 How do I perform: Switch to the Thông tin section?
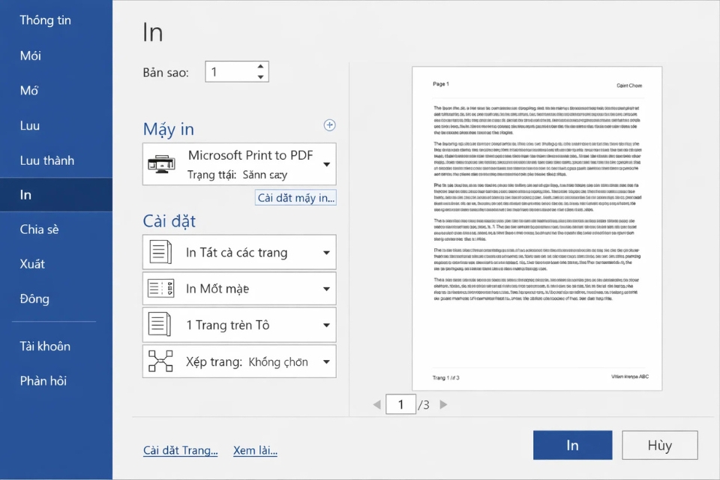click(x=45, y=20)
